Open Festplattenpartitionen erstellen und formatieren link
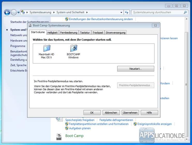192x145 pixels. tap(99, 124)
